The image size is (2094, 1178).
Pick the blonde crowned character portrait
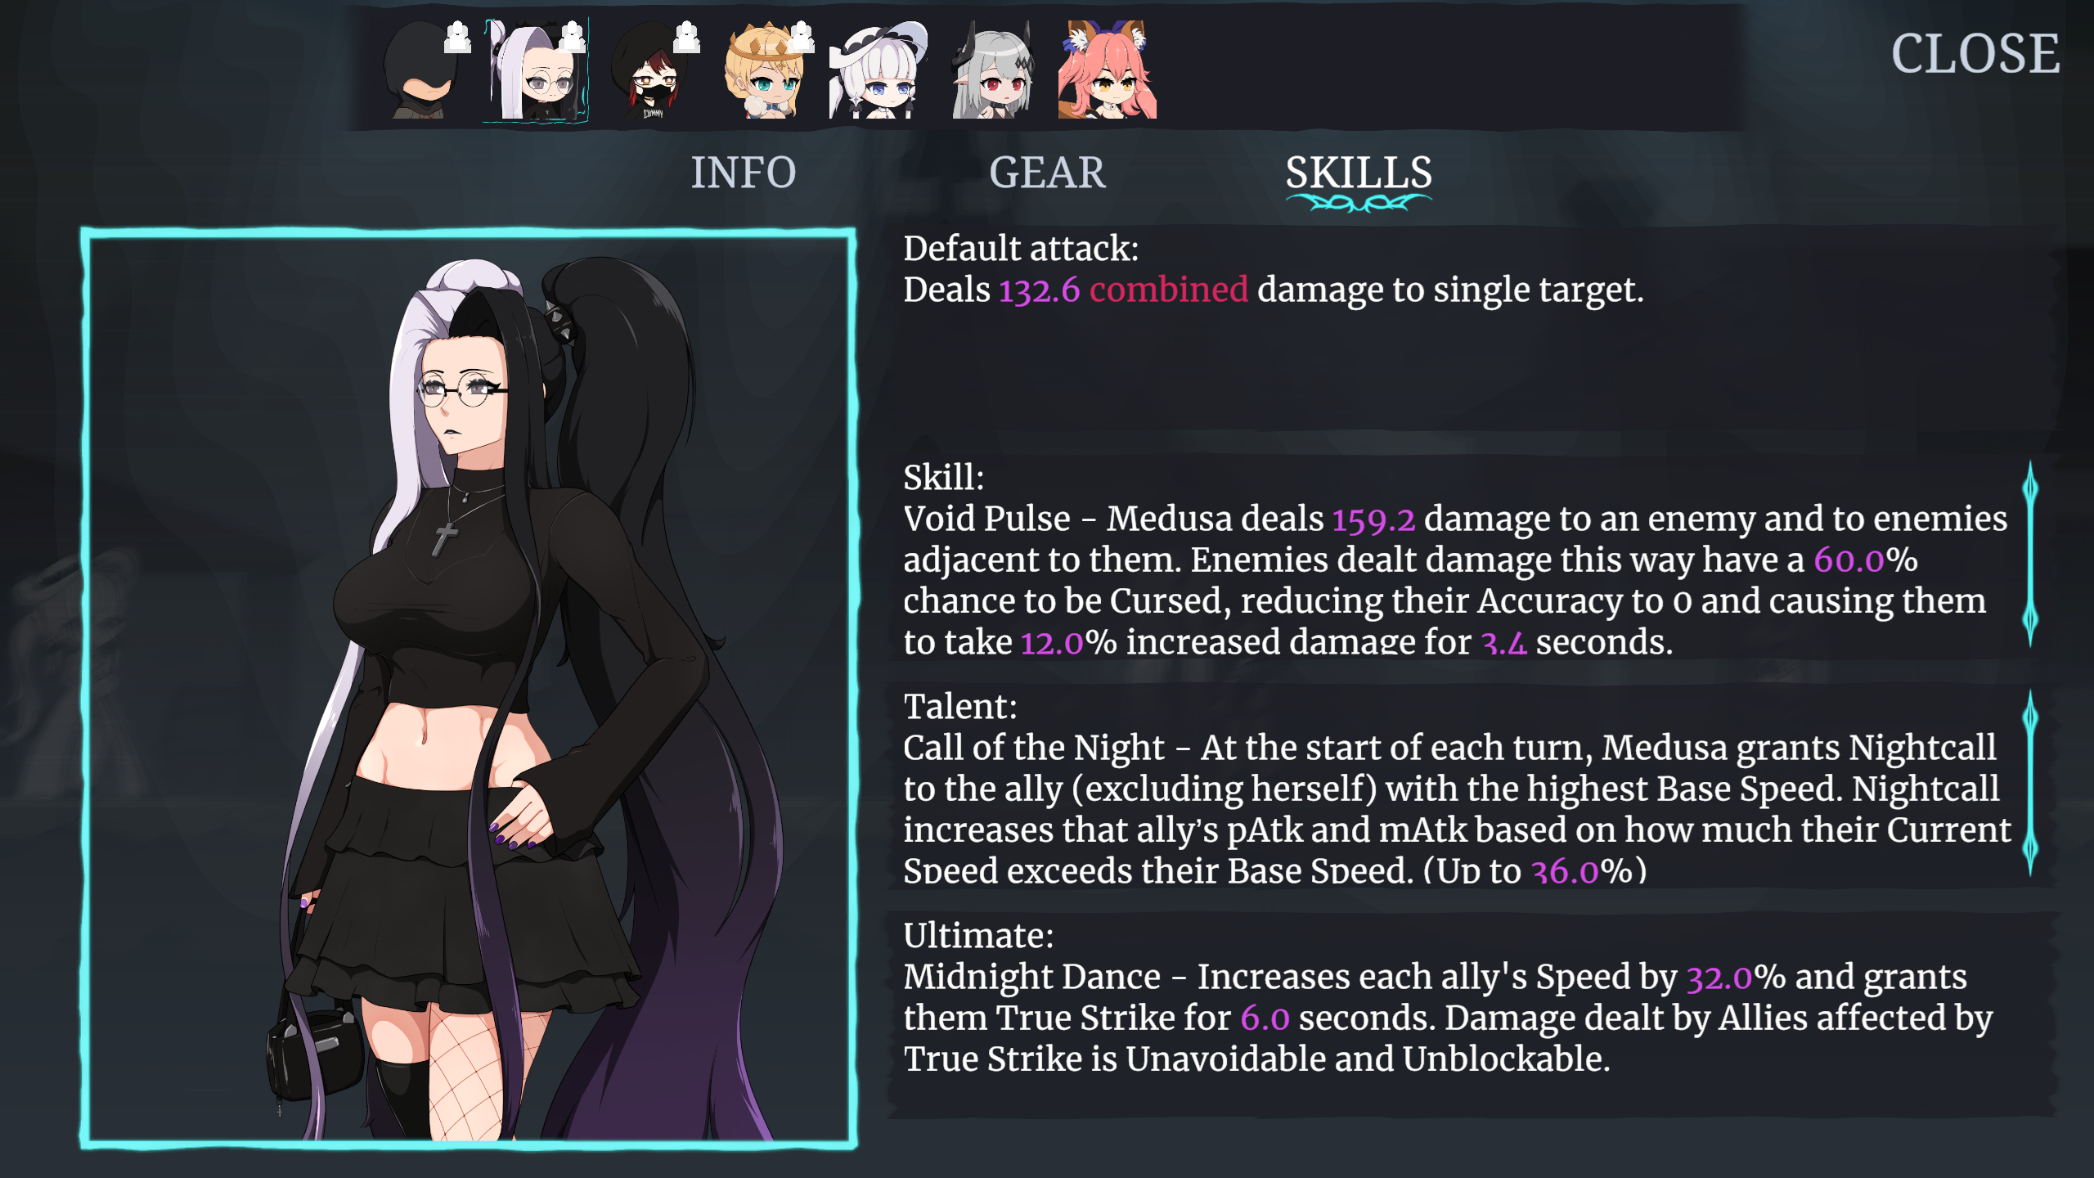coord(765,70)
